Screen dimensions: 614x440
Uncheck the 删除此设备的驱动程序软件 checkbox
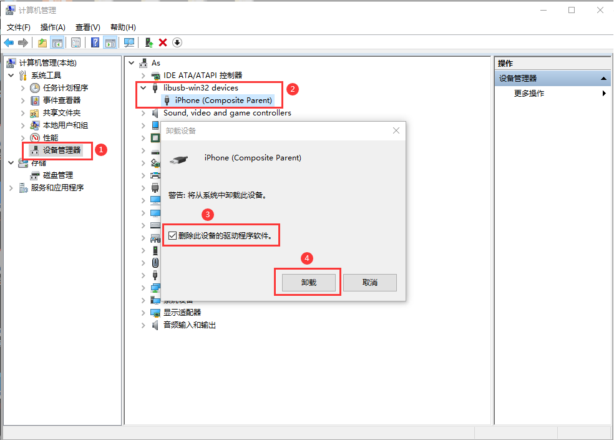pyautogui.click(x=173, y=235)
